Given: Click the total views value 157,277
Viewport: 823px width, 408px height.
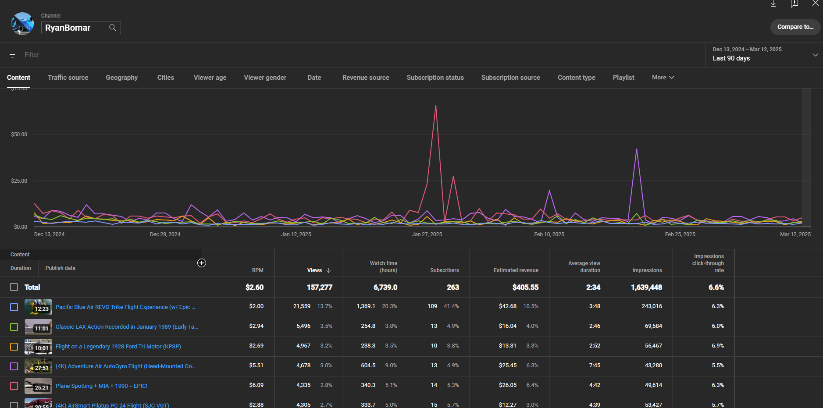Looking at the screenshot, I should click(x=320, y=287).
